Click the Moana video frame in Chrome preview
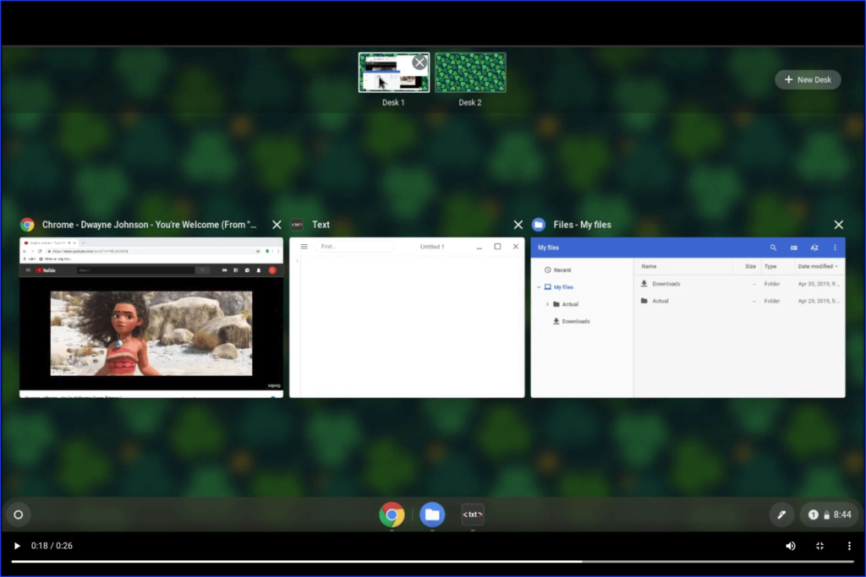The image size is (866, 577). coord(151,334)
